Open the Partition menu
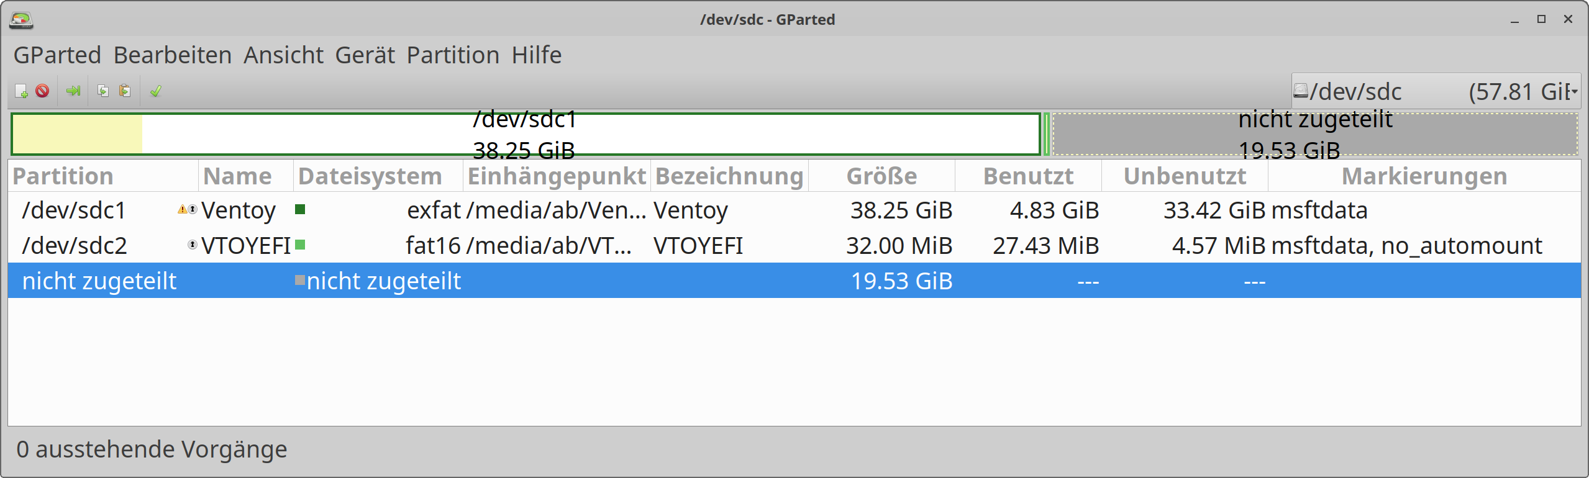The width and height of the screenshot is (1589, 478). coord(453,55)
